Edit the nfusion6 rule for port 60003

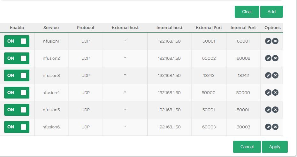[268, 127]
